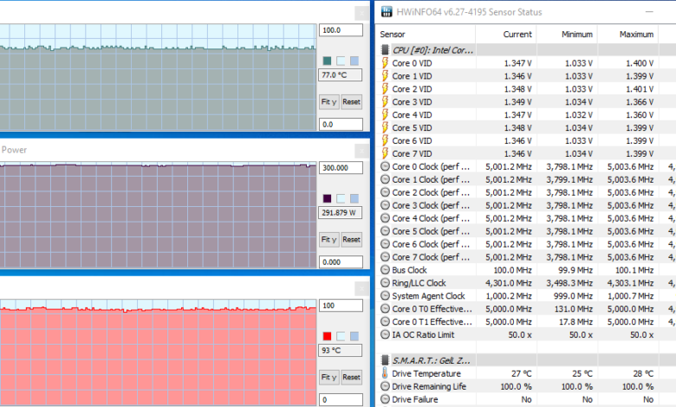This screenshot has height=407, width=676.
Task: Click the Minimum column header
Action: click(x=567, y=34)
